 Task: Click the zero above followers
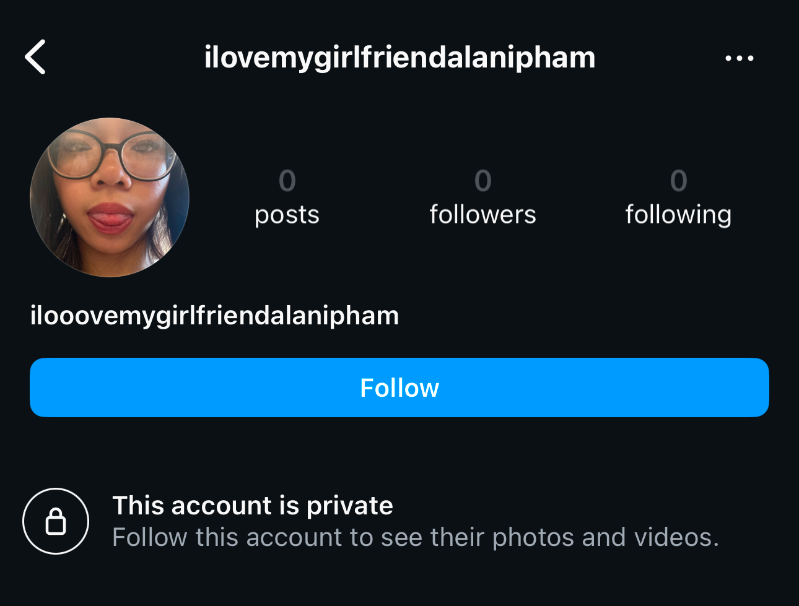482,181
